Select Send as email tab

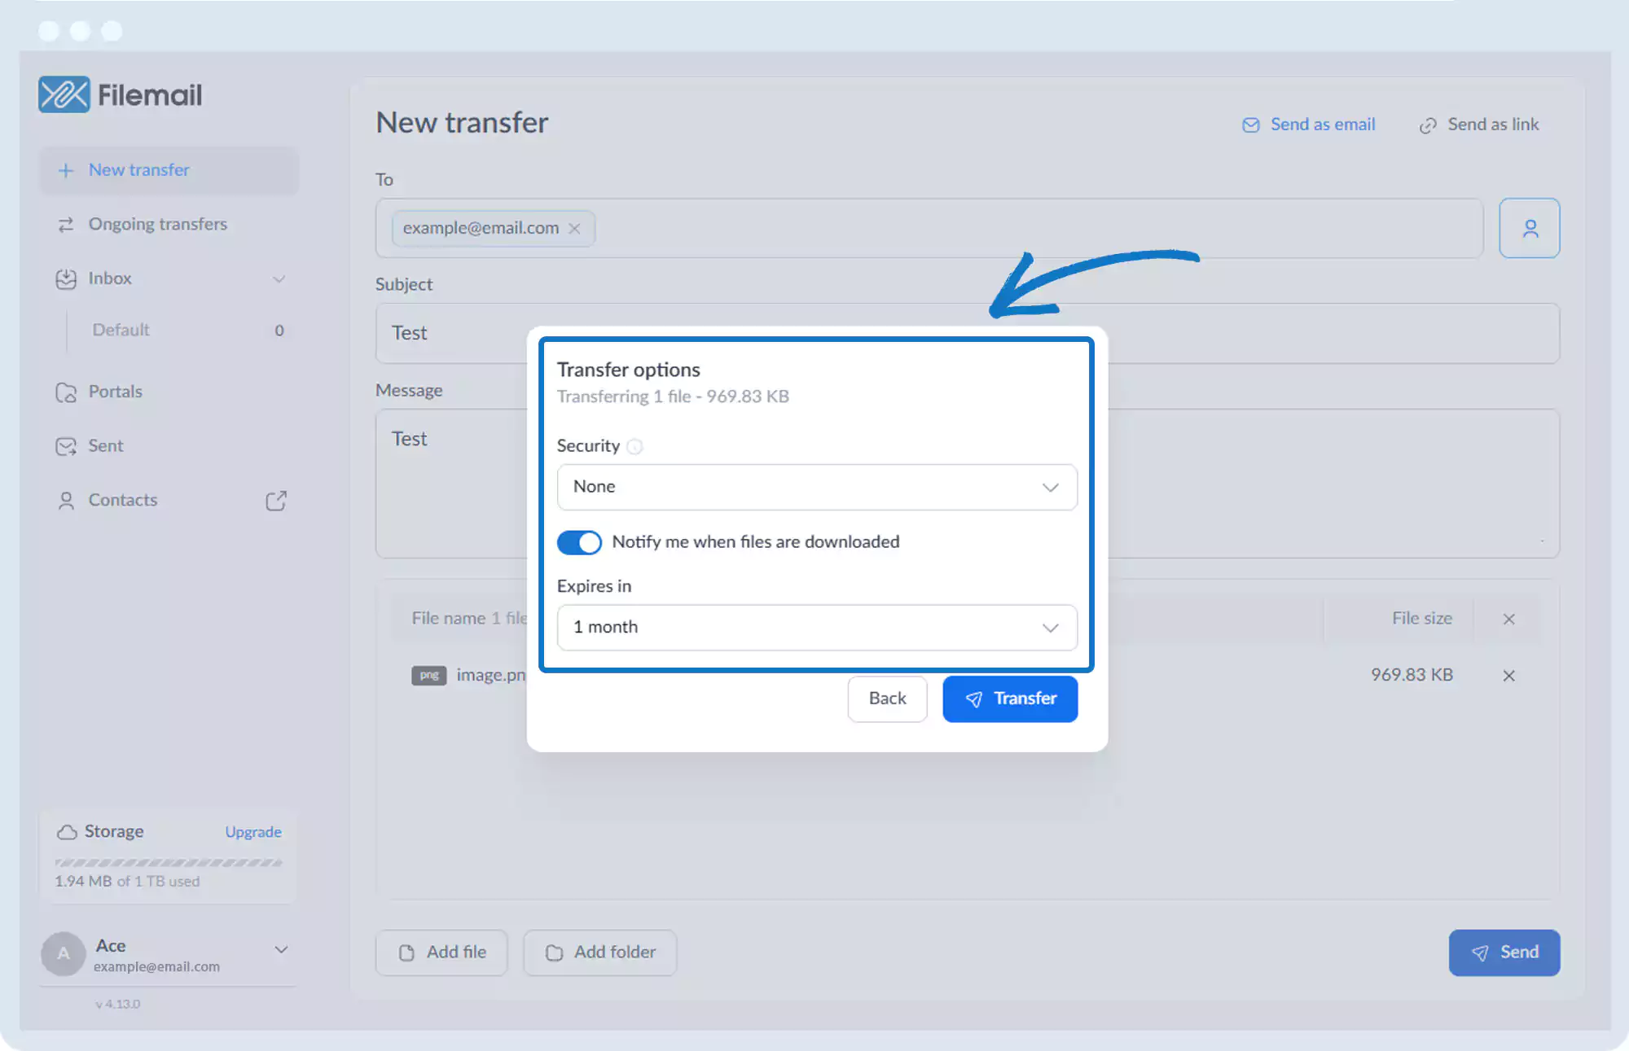(x=1308, y=125)
